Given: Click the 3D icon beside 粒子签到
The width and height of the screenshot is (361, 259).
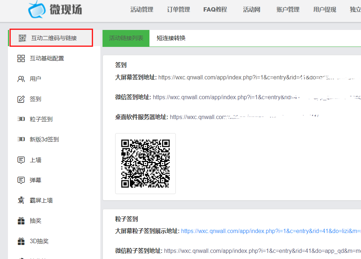Looking at the screenshot, I should 21,119.
